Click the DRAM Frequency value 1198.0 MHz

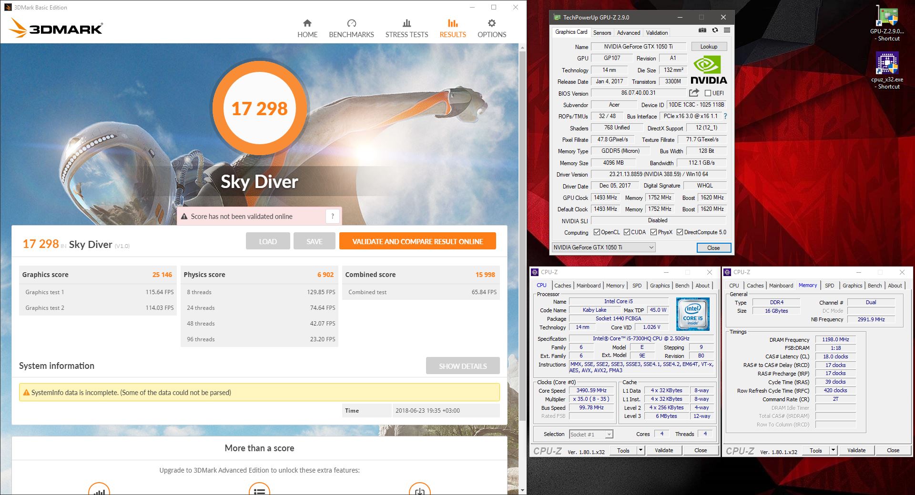coord(835,339)
